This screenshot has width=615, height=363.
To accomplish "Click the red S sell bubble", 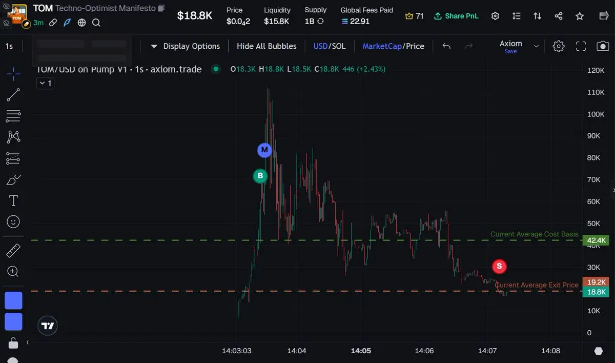I will [x=499, y=266].
